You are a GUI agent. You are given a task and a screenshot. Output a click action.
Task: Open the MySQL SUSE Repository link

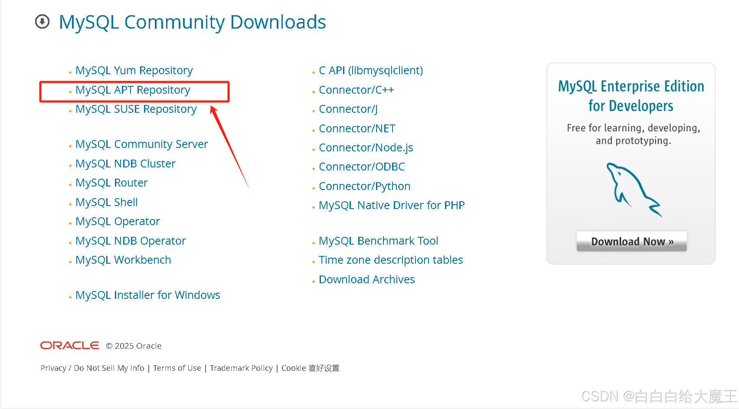136,109
